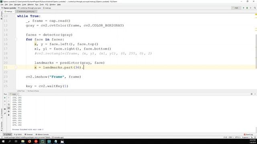The image size is (257, 144).
Task: Hide the Run panel via its minimize icon
Action: click(x=255, y=94)
